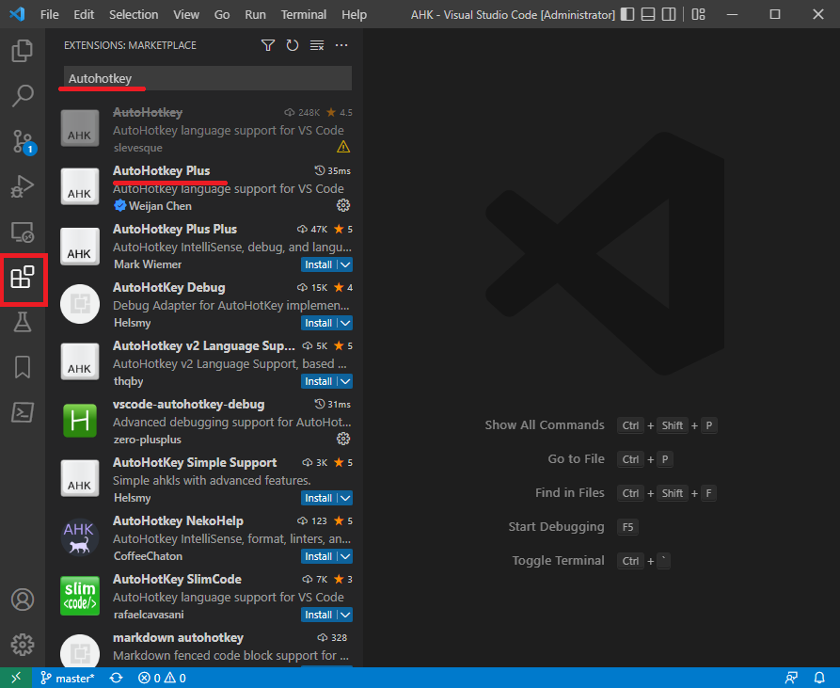
Task: Toggle bottom panel layout
Action: tap(648, 14)
